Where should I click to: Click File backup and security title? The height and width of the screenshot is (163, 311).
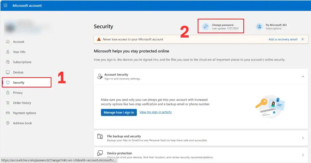tap(124, 136)
